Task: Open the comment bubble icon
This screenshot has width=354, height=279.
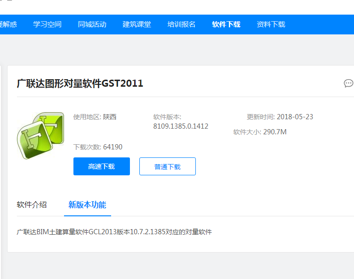Action: pos(348,83)
